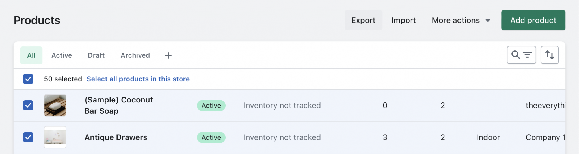This screenshot has height=154, width=579.
Task: Click the Export button
Action: pos(363,20)
